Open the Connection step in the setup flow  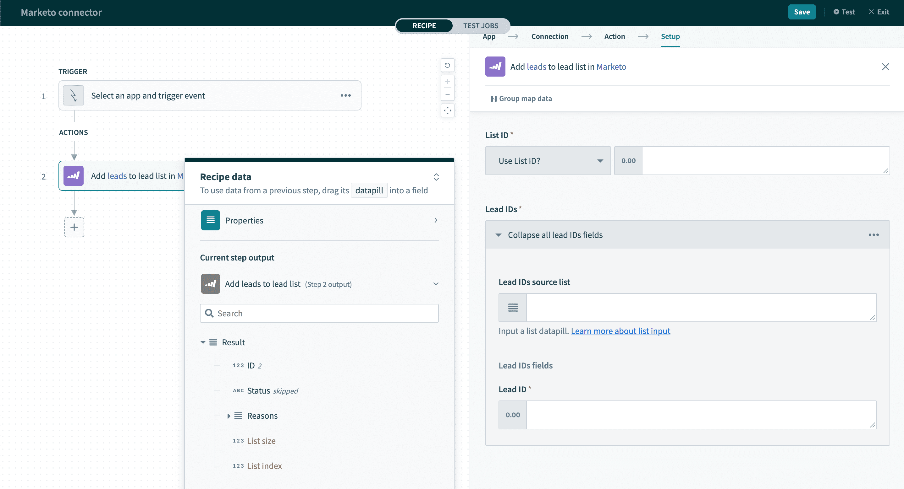(x=549, y=36)
